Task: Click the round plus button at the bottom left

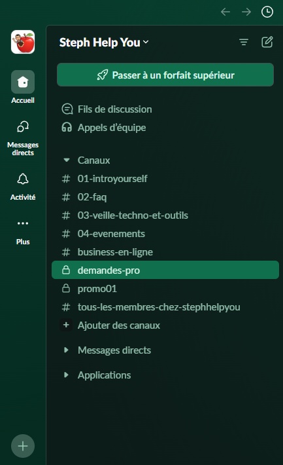Action: (23, 446)
